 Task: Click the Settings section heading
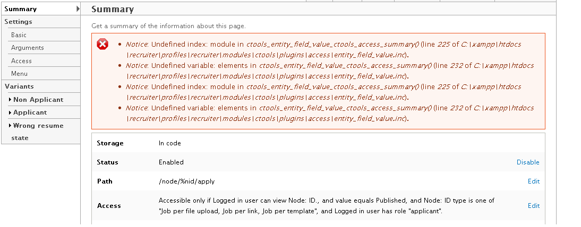pos(18,21)
